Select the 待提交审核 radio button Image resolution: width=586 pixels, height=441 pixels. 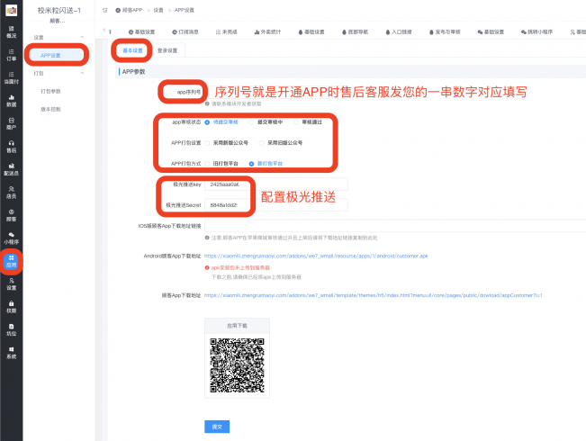208,121
